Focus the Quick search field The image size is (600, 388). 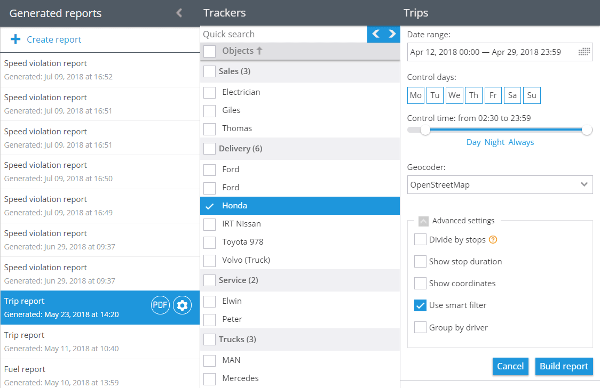[x=283, y=34]
